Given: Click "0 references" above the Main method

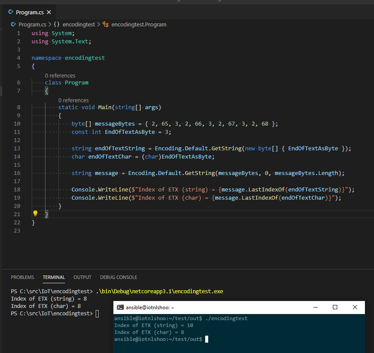Looking at the screenshot, I should [73, 100].
